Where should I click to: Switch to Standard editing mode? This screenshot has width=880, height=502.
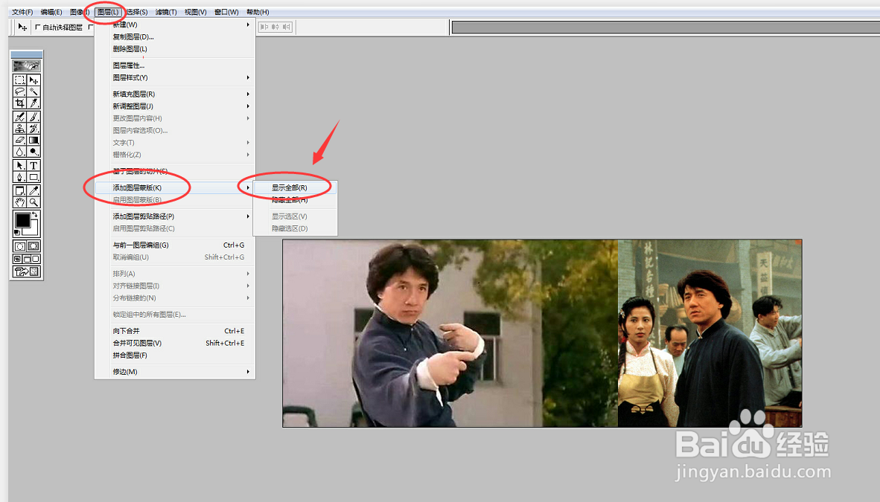tap(19, 246)
